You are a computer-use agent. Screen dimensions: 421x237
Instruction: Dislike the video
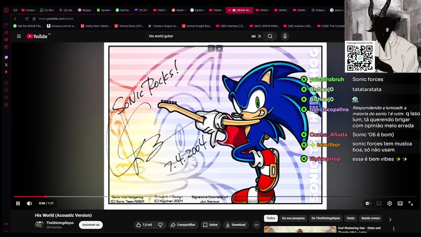pyautogui.click(x=160, y=225)
